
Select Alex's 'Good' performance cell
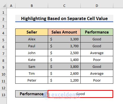97,39
